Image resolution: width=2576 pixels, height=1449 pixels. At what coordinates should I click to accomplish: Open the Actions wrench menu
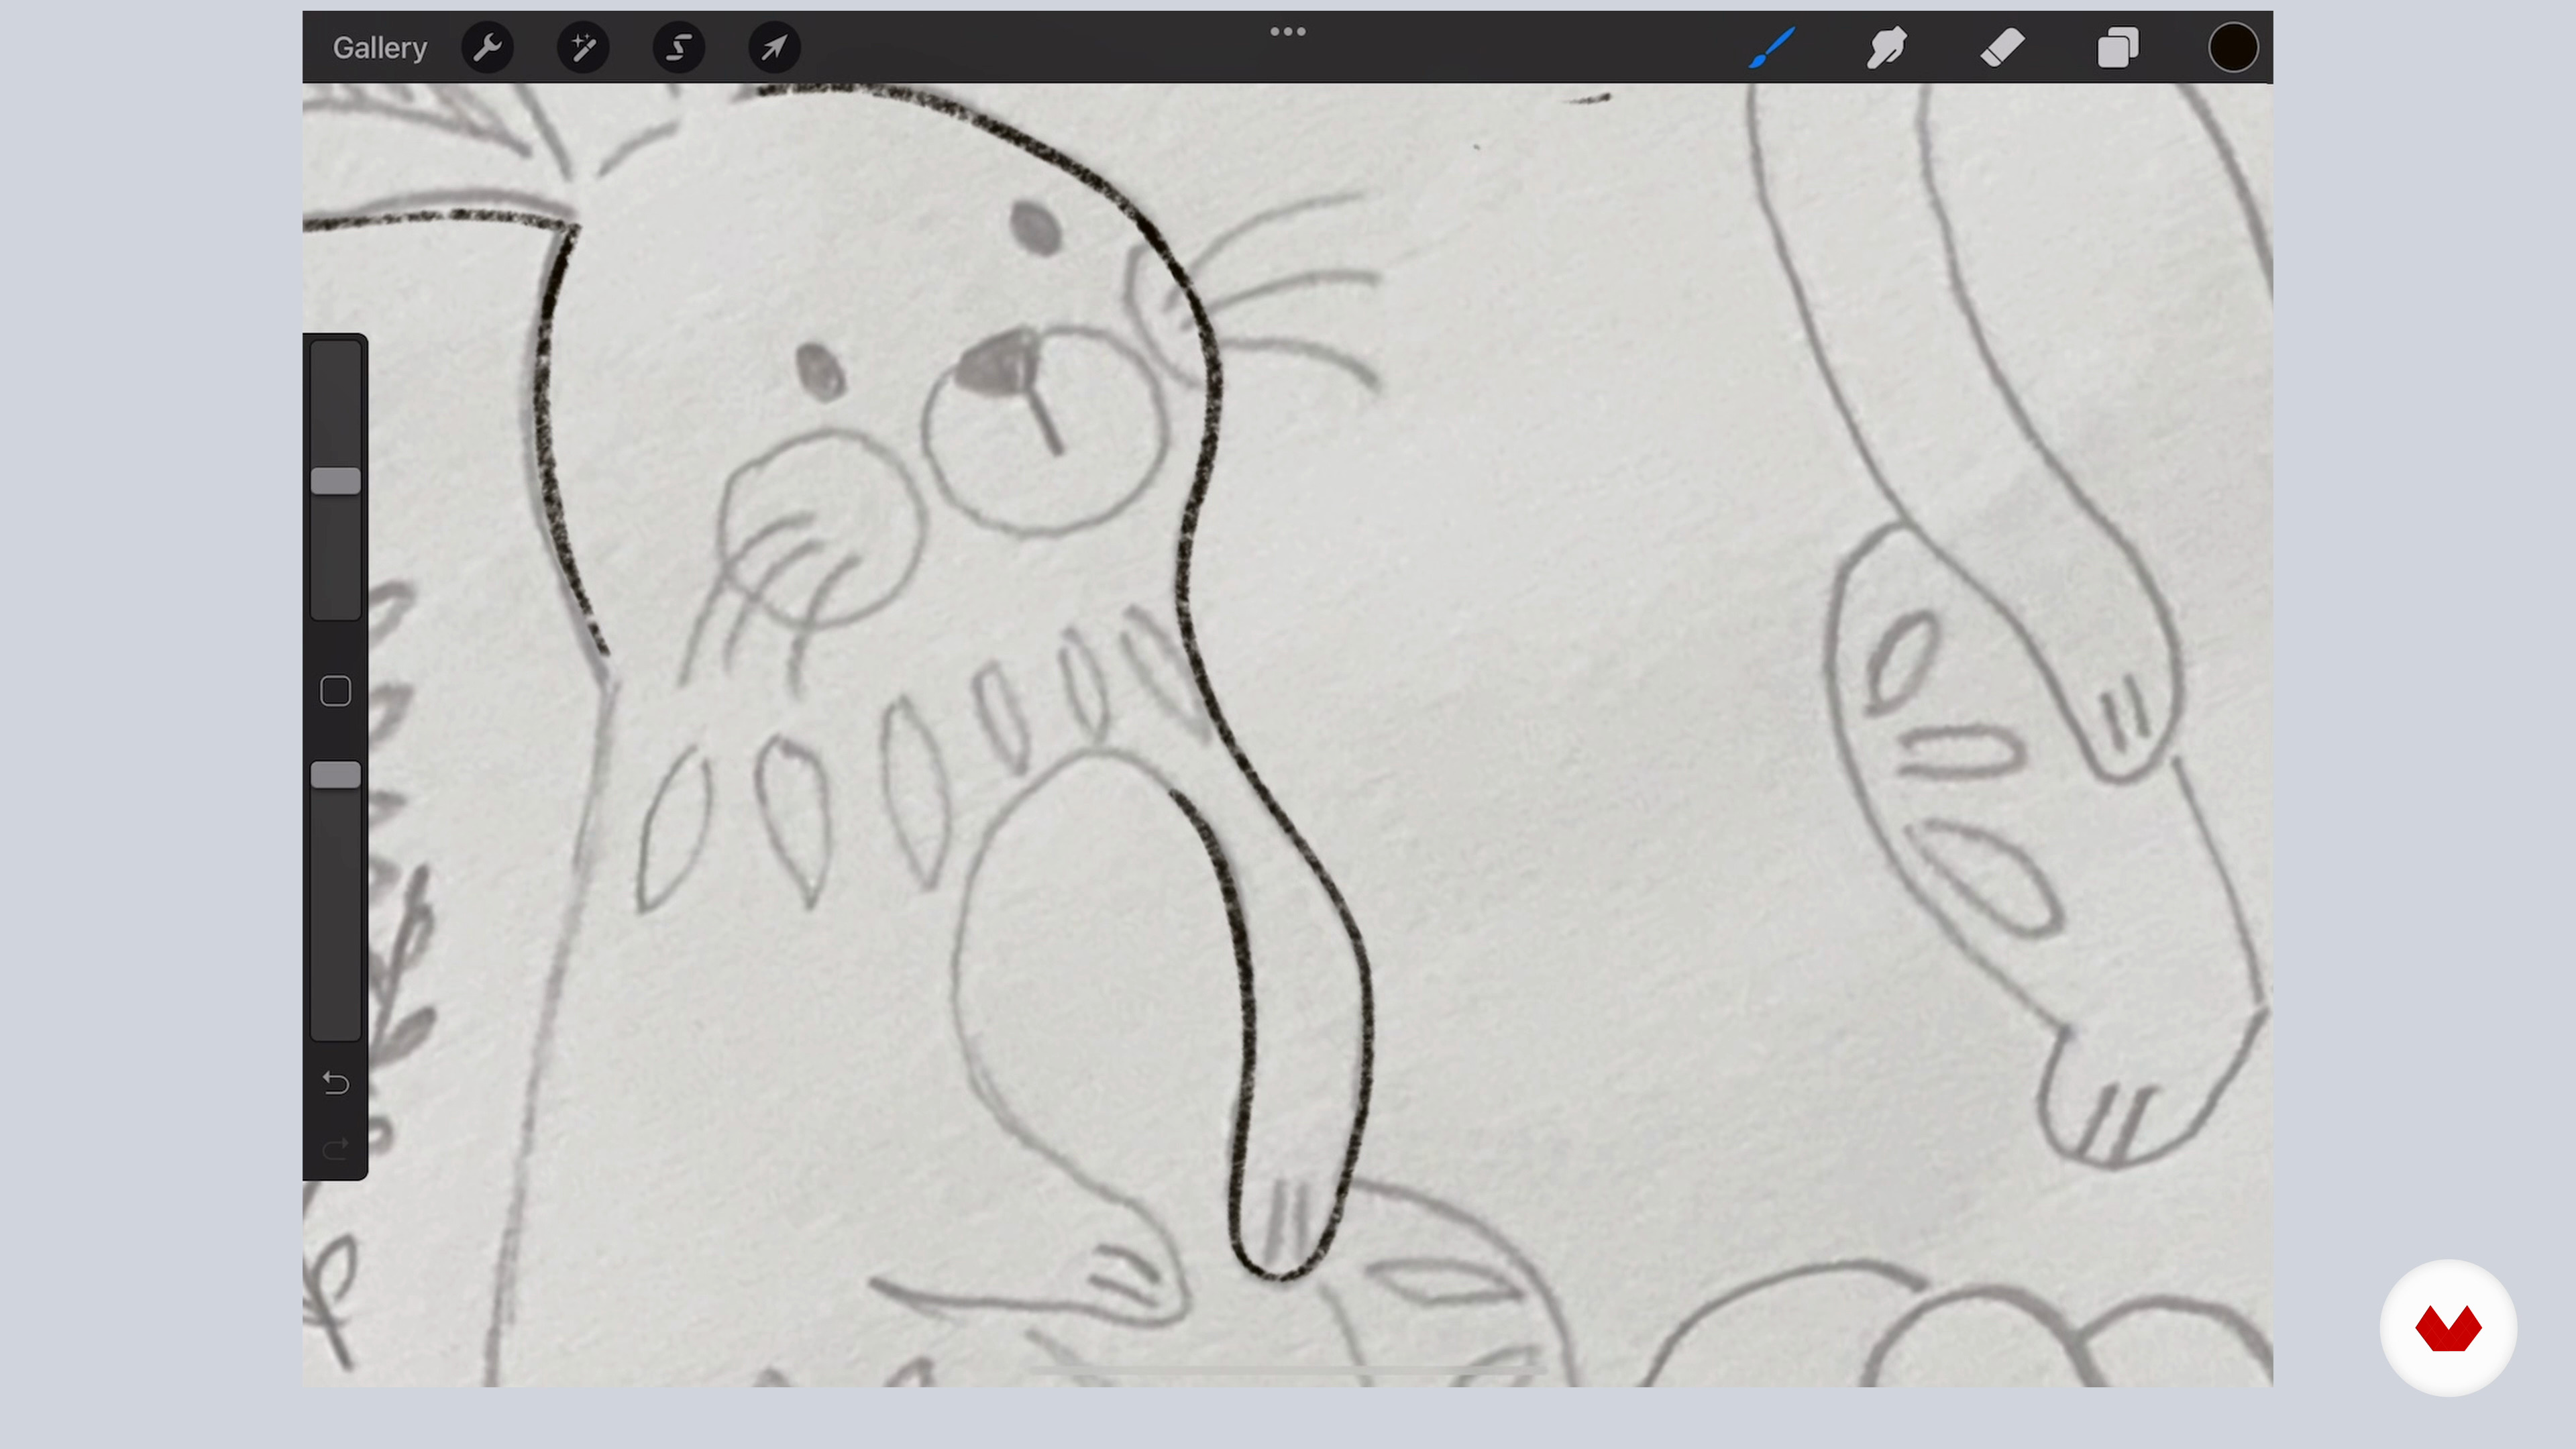[x=487, y=48]
